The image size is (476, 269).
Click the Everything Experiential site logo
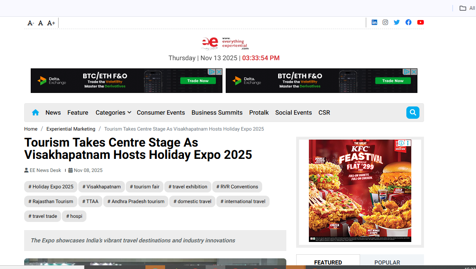point(225,43)
